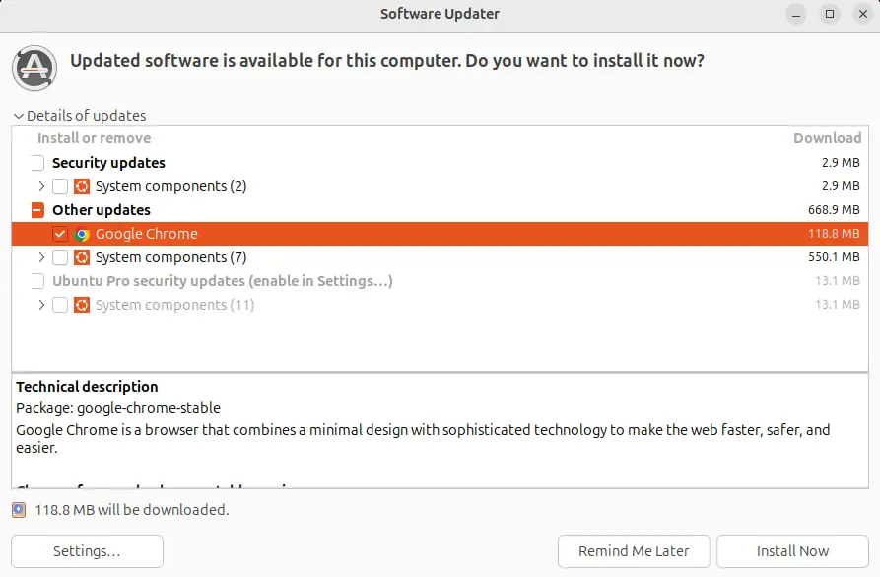Click Remind Me Later

pyautogui.click(x=634, y=551)
